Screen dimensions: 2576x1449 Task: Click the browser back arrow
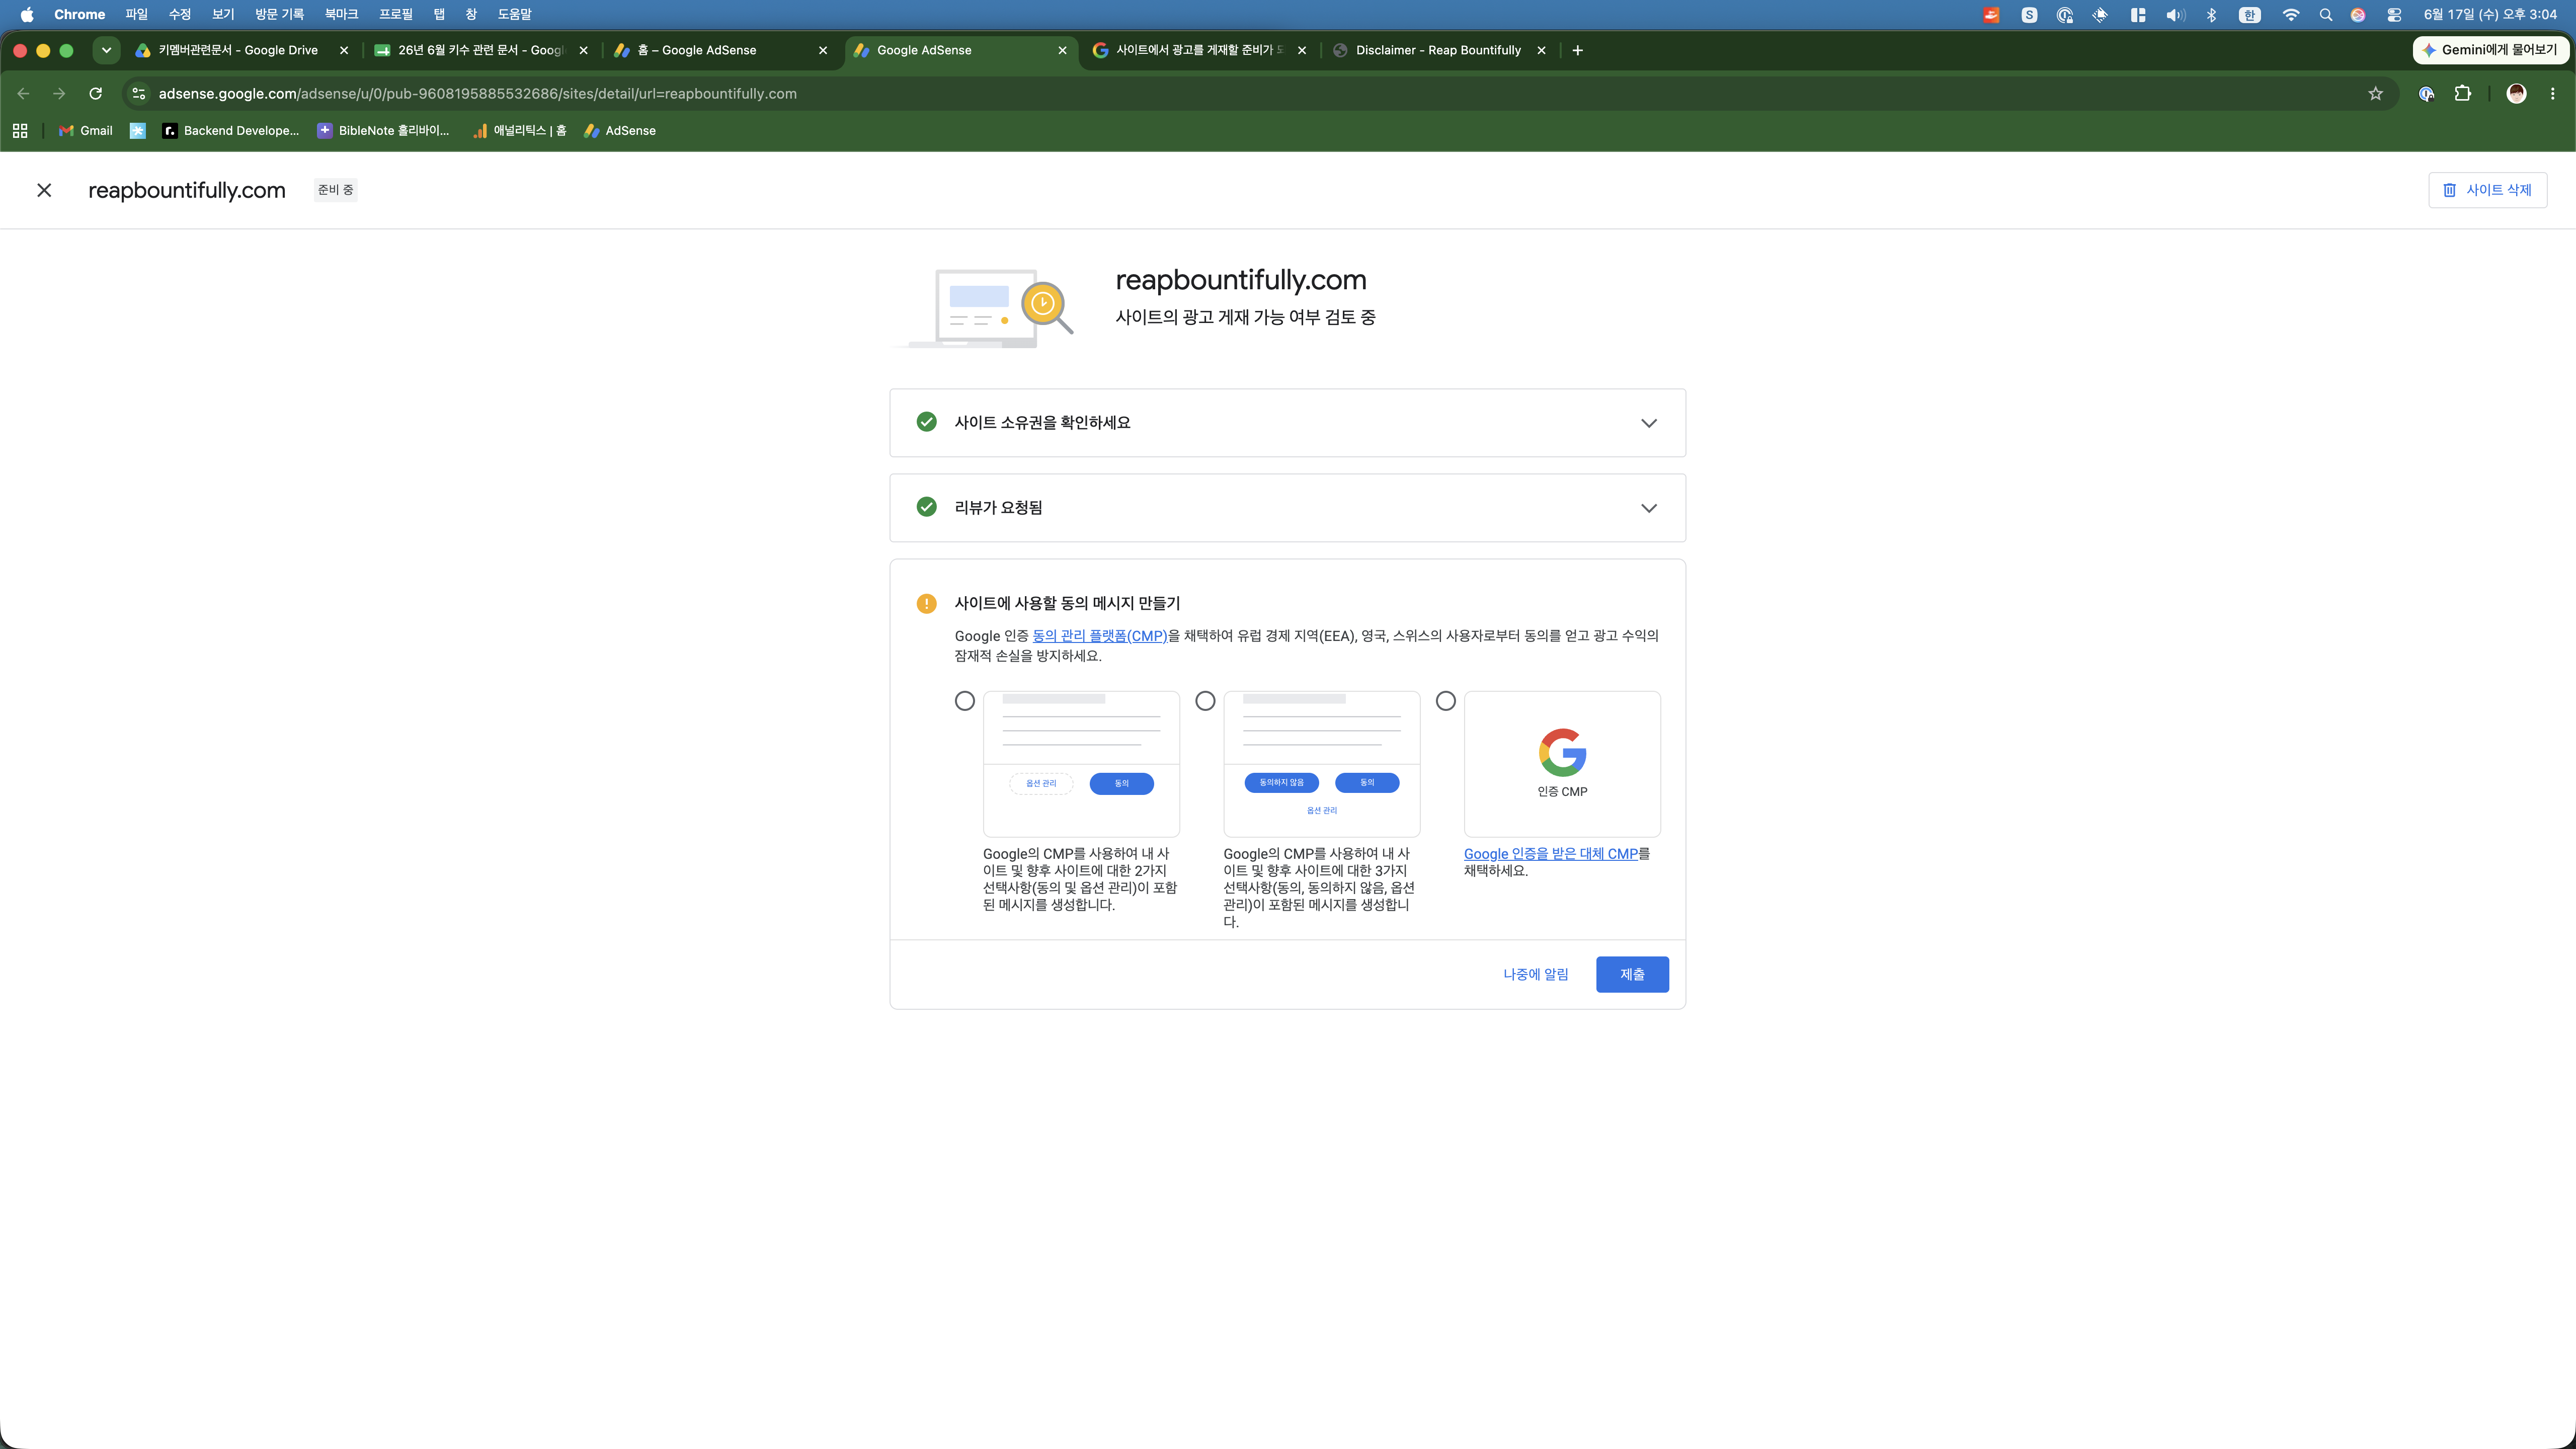(24, 94)
